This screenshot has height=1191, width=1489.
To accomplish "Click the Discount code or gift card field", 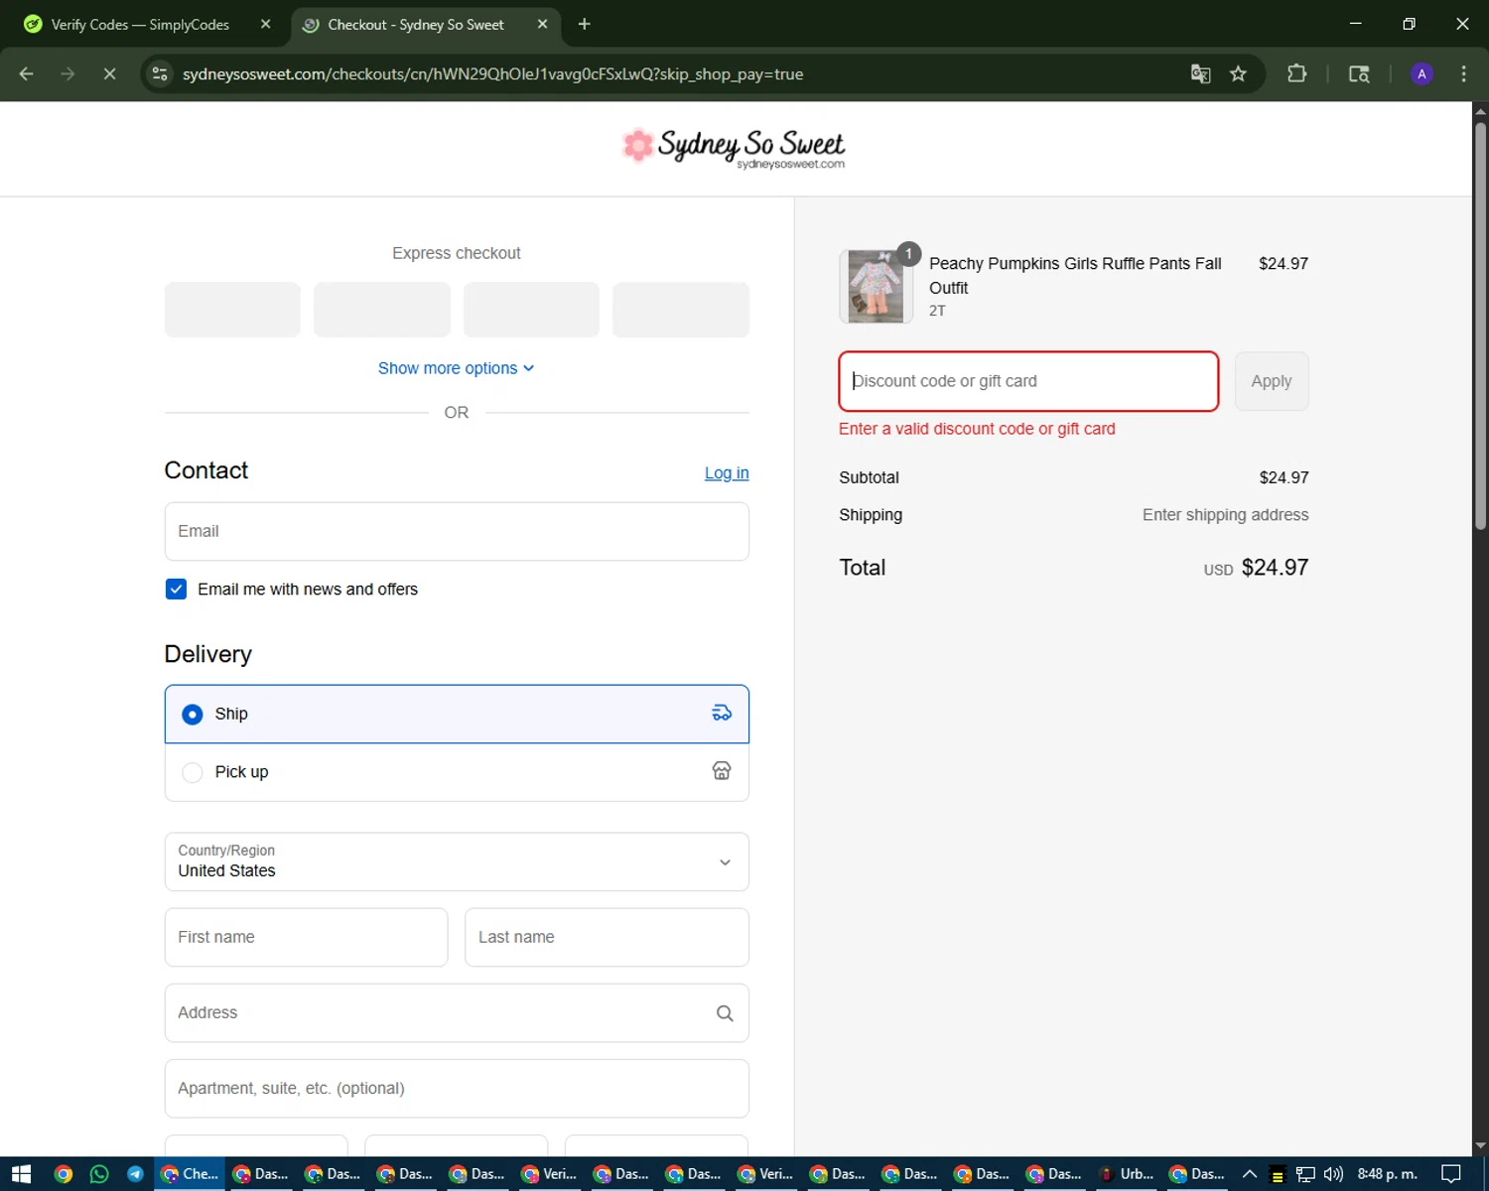I will tap(1027, 381).
